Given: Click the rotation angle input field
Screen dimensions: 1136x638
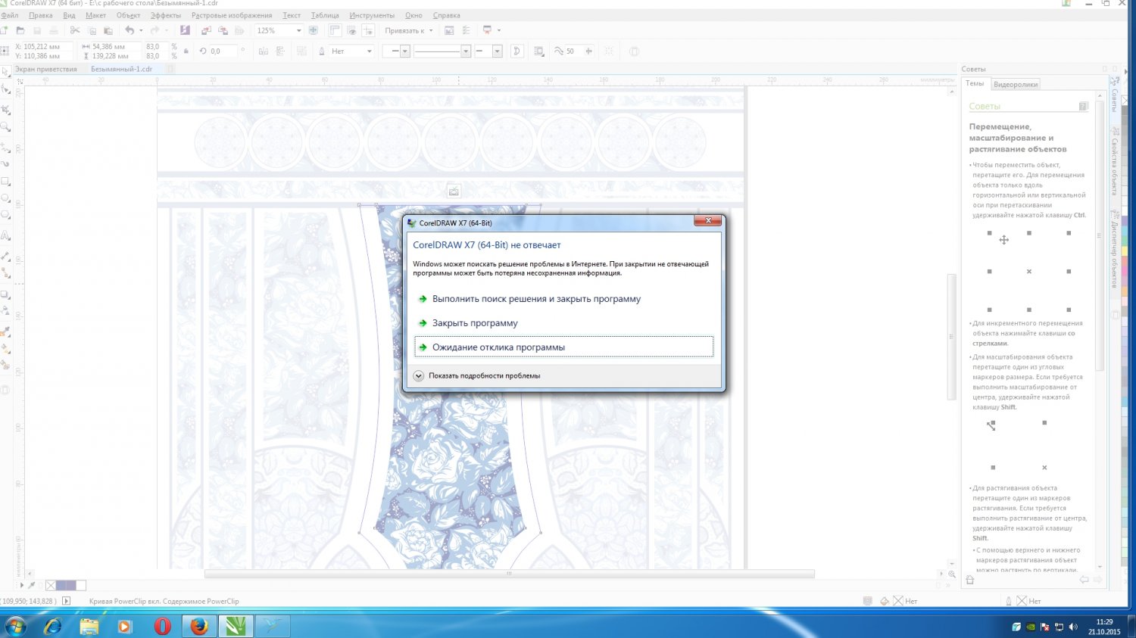Looking at the screenshot, I should pyautogui.click(x=223, y=51).
